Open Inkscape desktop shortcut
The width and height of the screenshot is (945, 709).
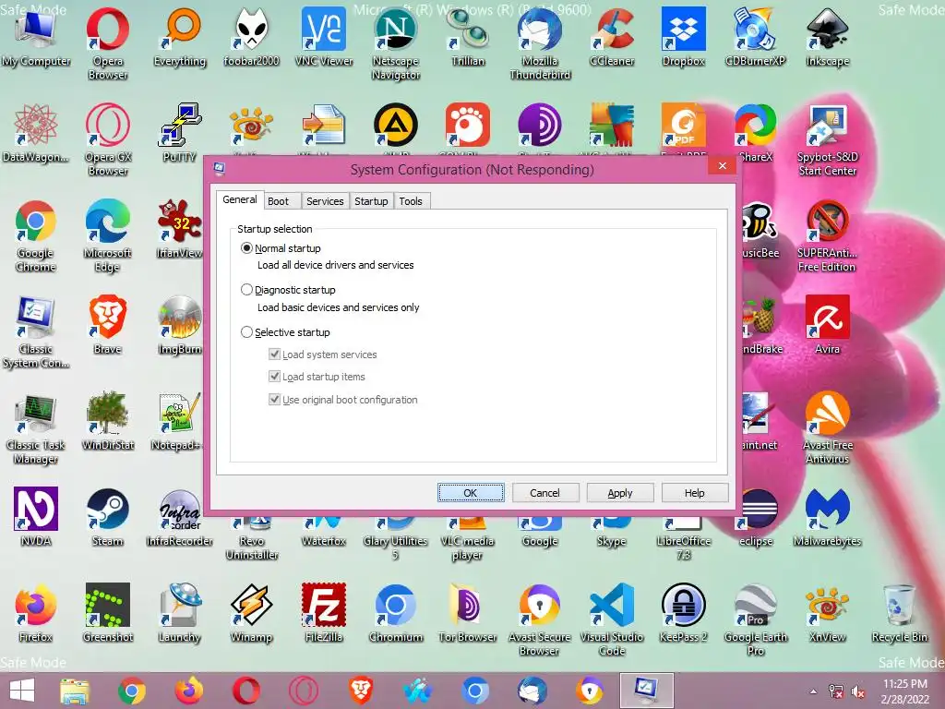pos(828,37)
